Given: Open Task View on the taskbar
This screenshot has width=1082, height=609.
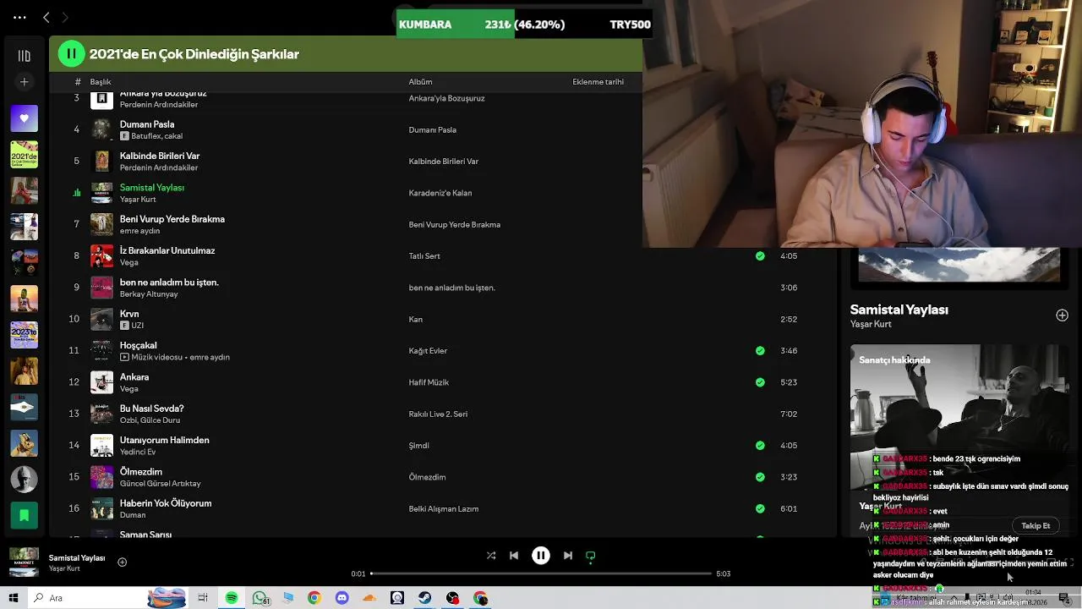Looking at the screenshot, I should [203, 598].
